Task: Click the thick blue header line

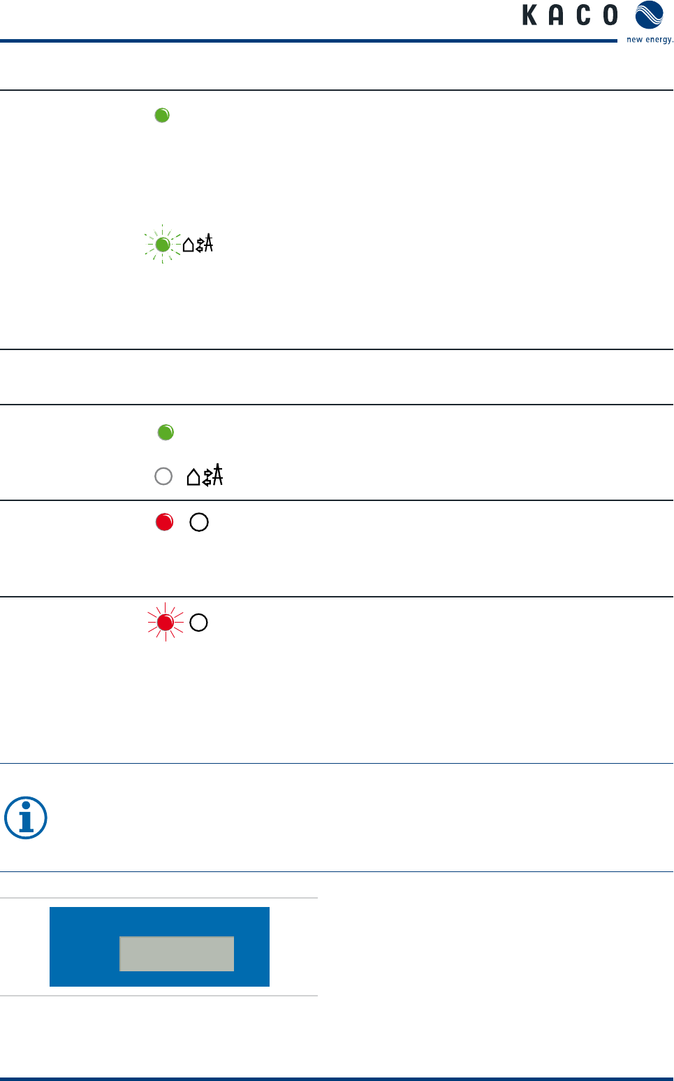Action: pyautogui.click(x=309, y=41)
